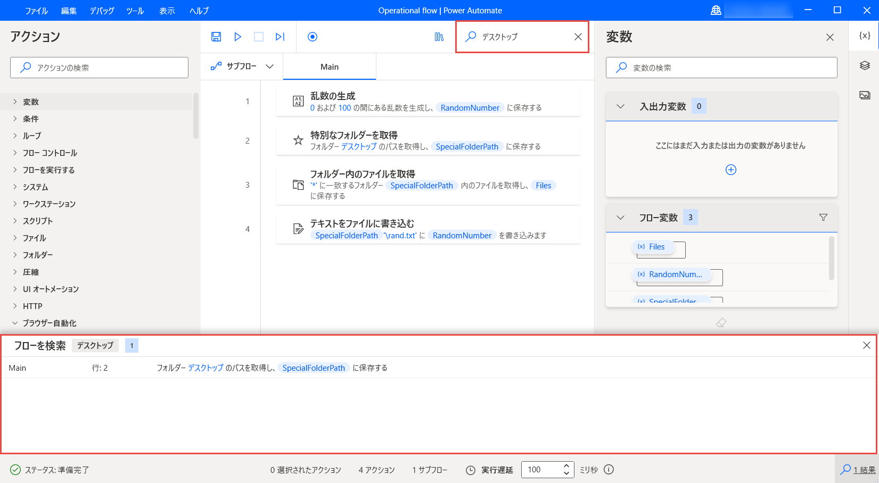The height and width of the screenshot is (483, 879).
Task: Click the アクションの検索 search field
Action: tap(99, 68)
